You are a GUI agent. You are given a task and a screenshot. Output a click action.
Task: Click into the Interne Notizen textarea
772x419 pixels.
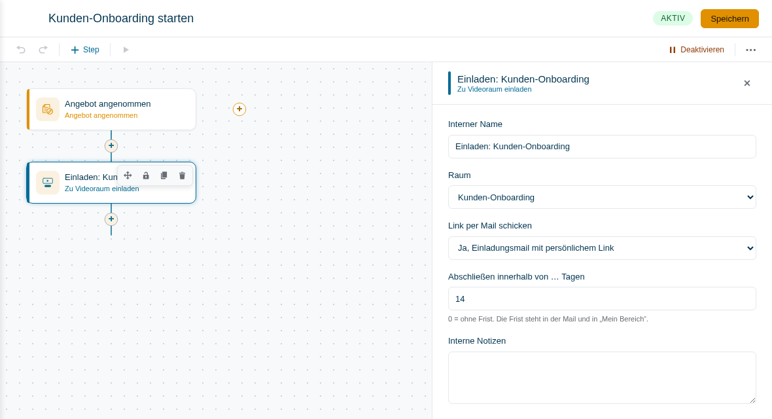[x=602, y=378]
